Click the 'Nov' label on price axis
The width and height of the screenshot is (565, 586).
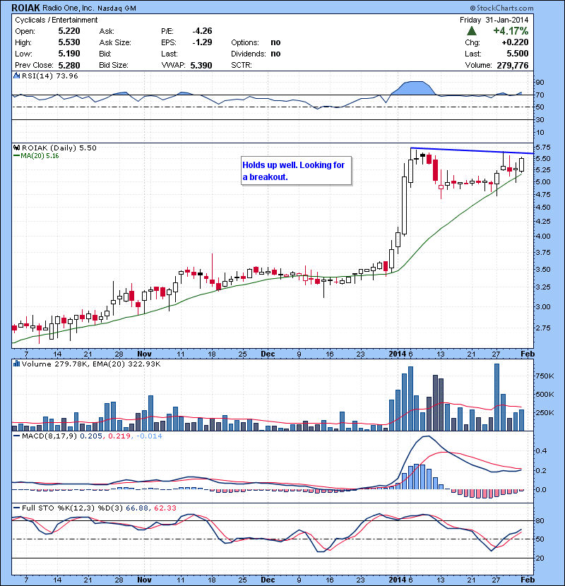(144, 354)
